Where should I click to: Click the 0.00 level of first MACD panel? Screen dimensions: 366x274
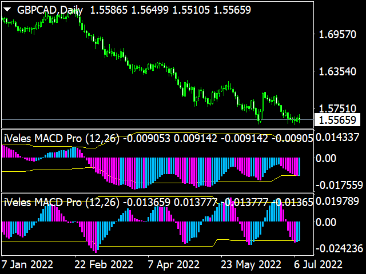(326, 159)
